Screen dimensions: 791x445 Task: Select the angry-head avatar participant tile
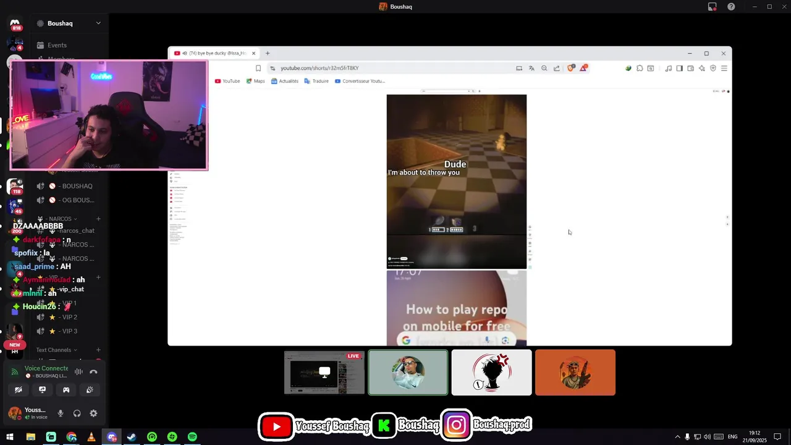click(491, 373)
